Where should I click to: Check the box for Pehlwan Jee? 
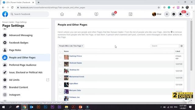(60, 98)
